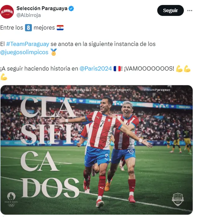Click the Paraguay flag emoji
198x217 pixels.
(60, 28)
